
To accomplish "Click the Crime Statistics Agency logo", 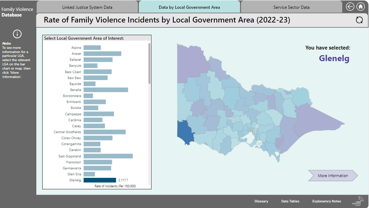I will (x=358, y=201).
